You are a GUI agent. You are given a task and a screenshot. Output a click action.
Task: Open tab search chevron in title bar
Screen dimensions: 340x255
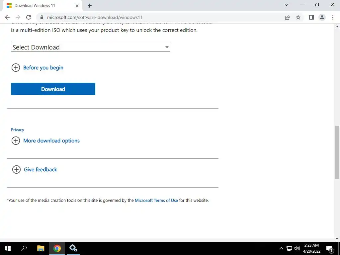coord(287,5)
